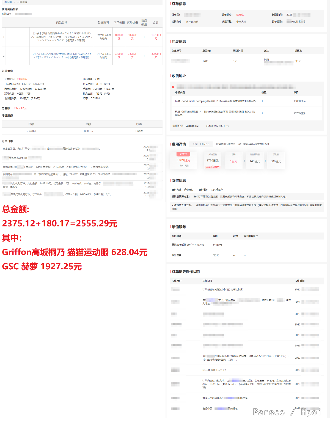The image size is (330, 422).
Task: Click the 订单详情 breadcrumb item
Action: coord(22,2)
